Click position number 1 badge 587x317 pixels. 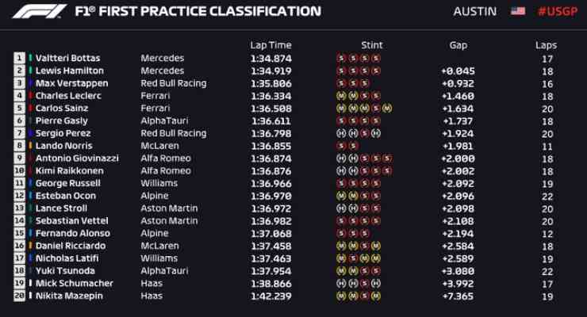(20, 59)
